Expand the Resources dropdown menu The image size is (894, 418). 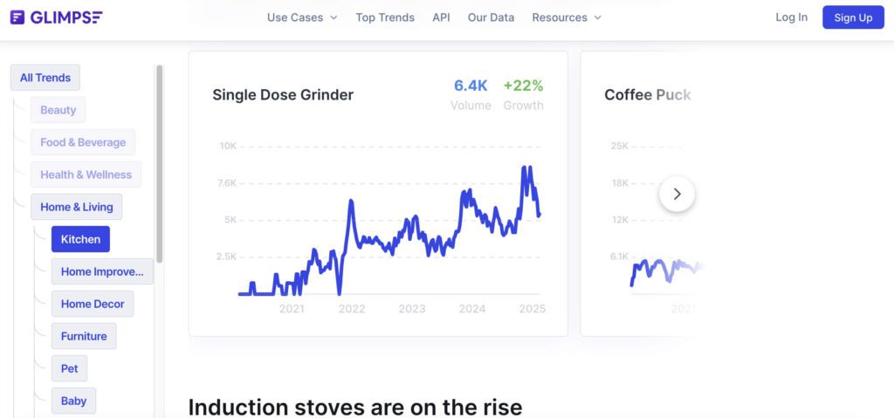click(567, 17)
